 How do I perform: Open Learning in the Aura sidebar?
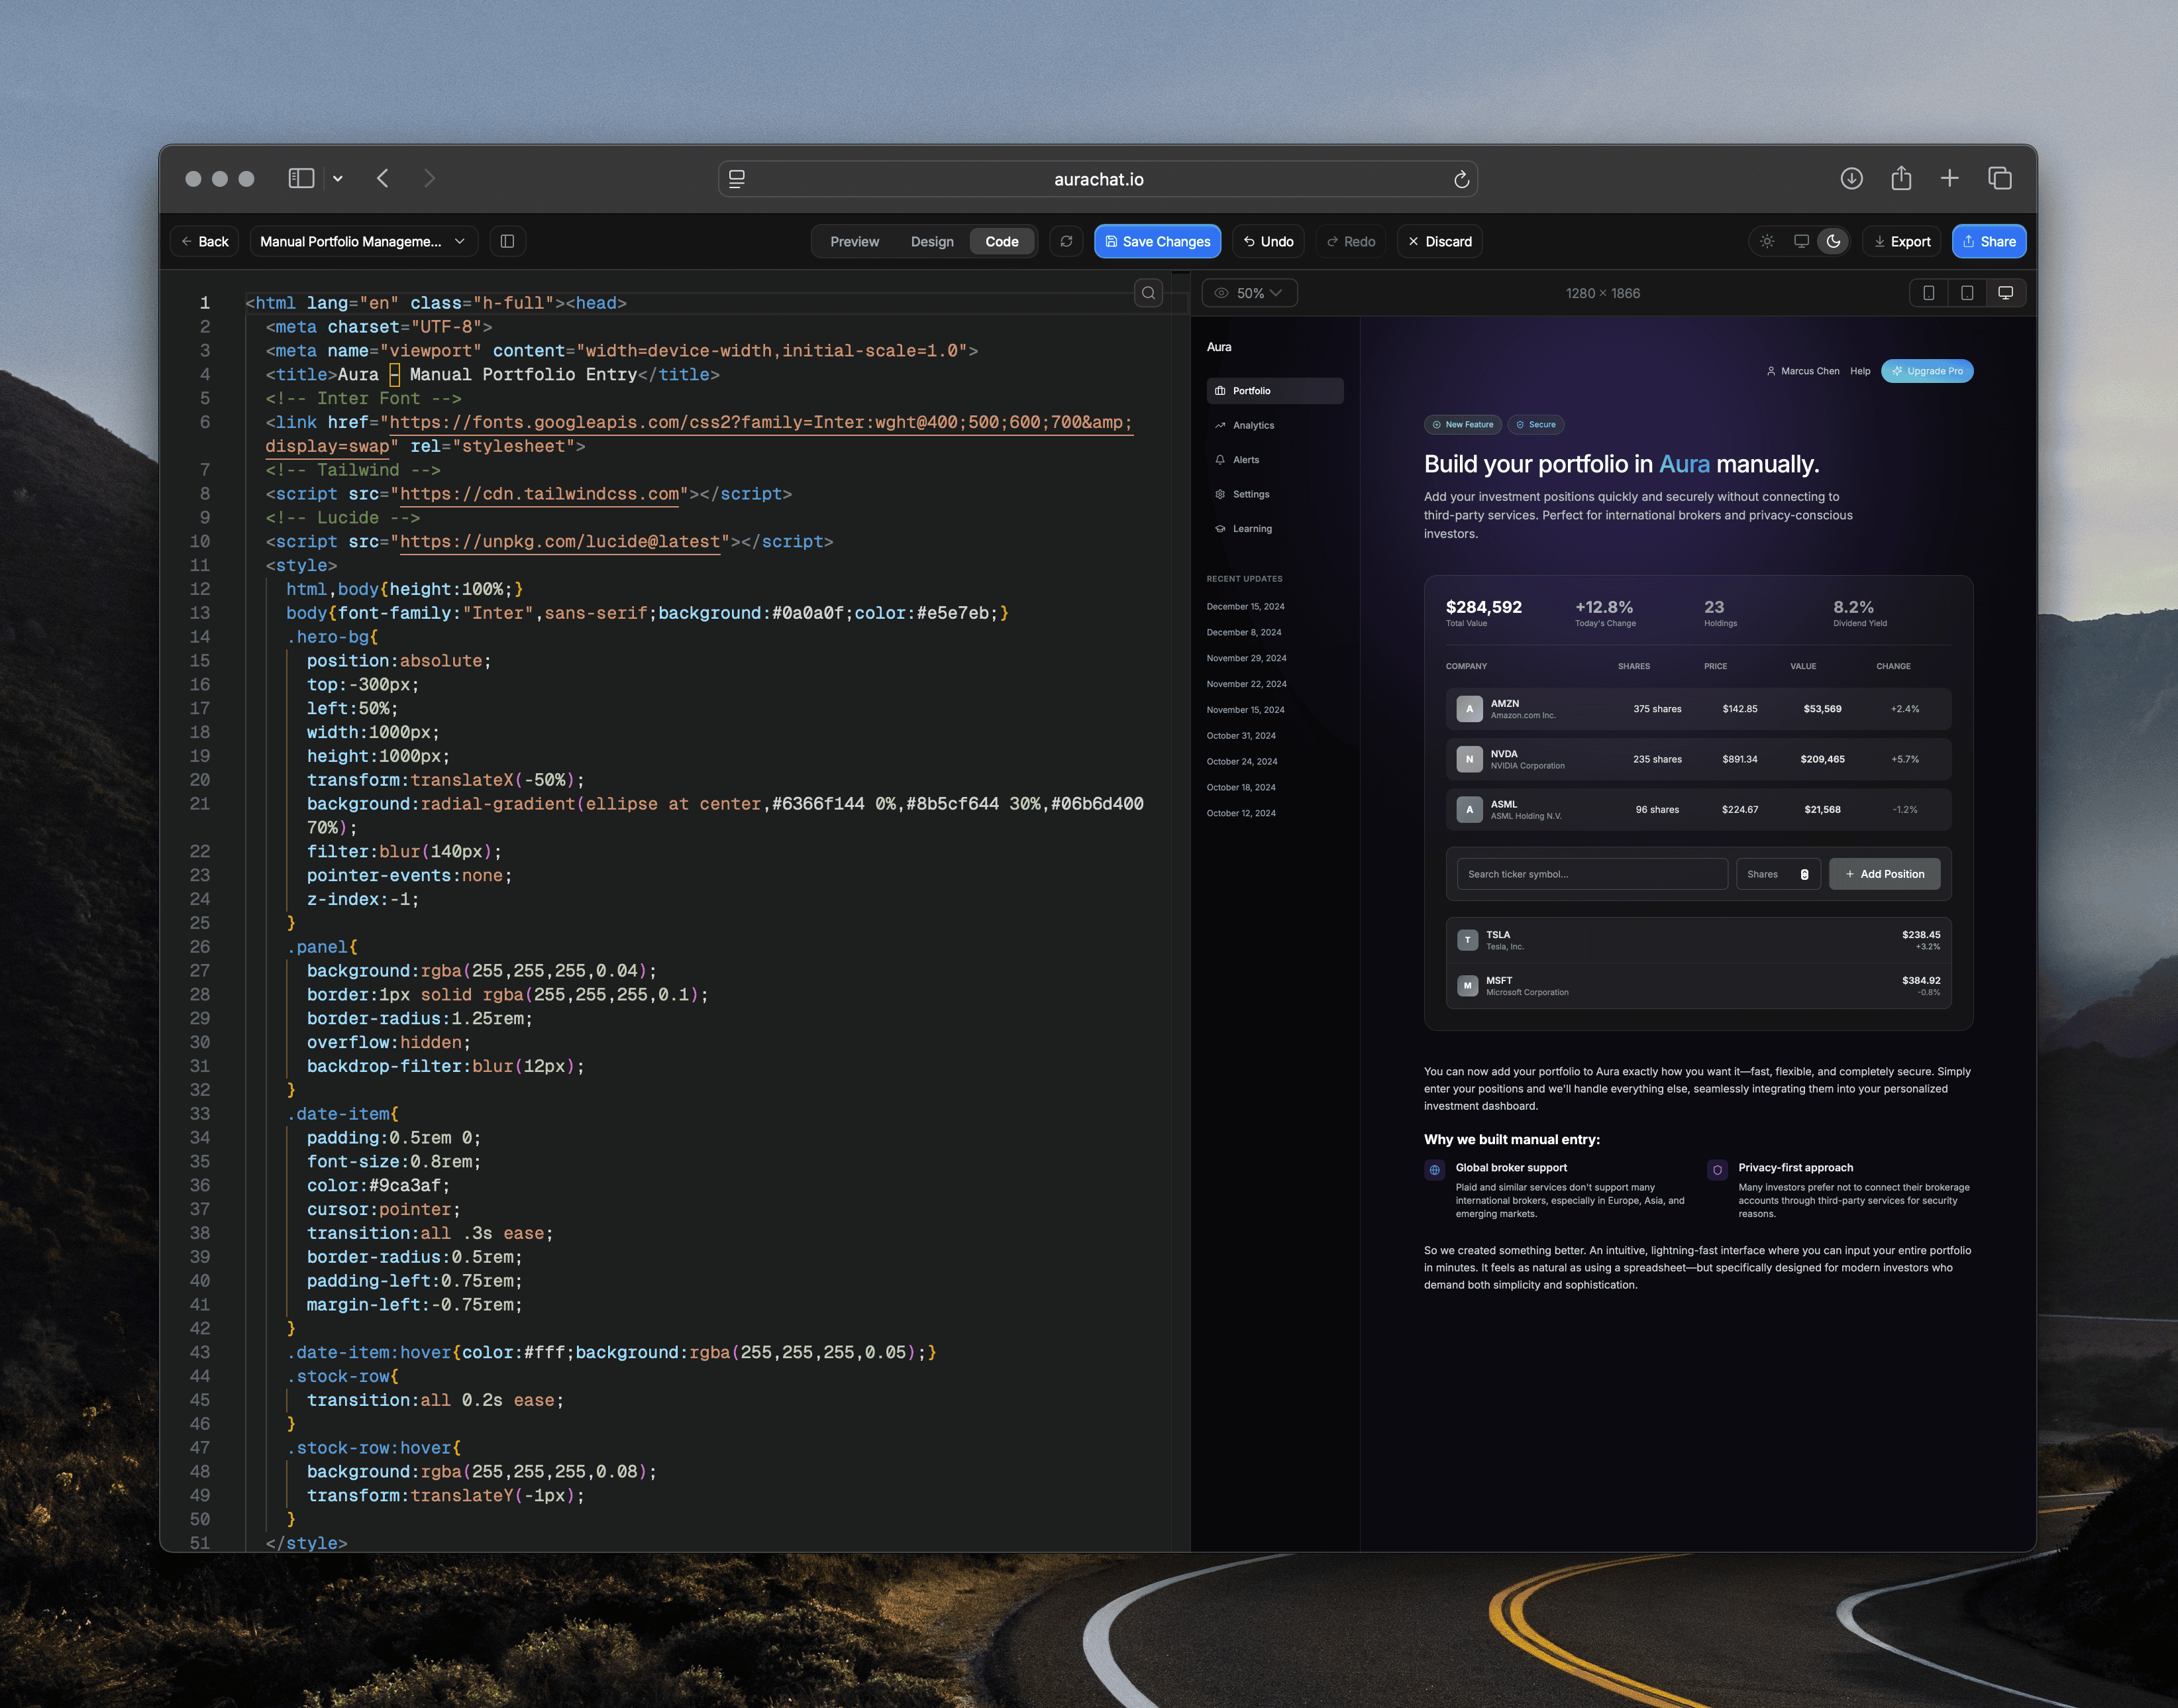[1274, 529]
